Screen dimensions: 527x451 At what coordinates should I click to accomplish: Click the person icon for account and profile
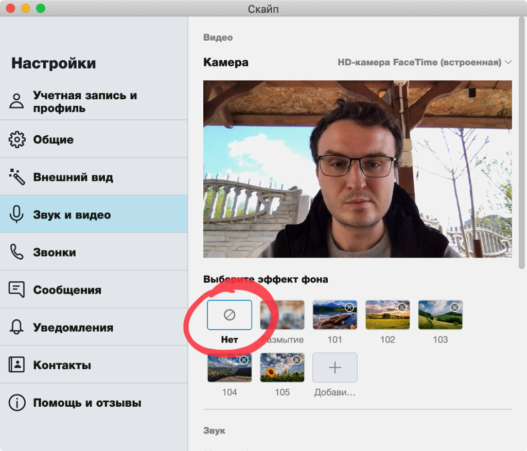[16, 101]
